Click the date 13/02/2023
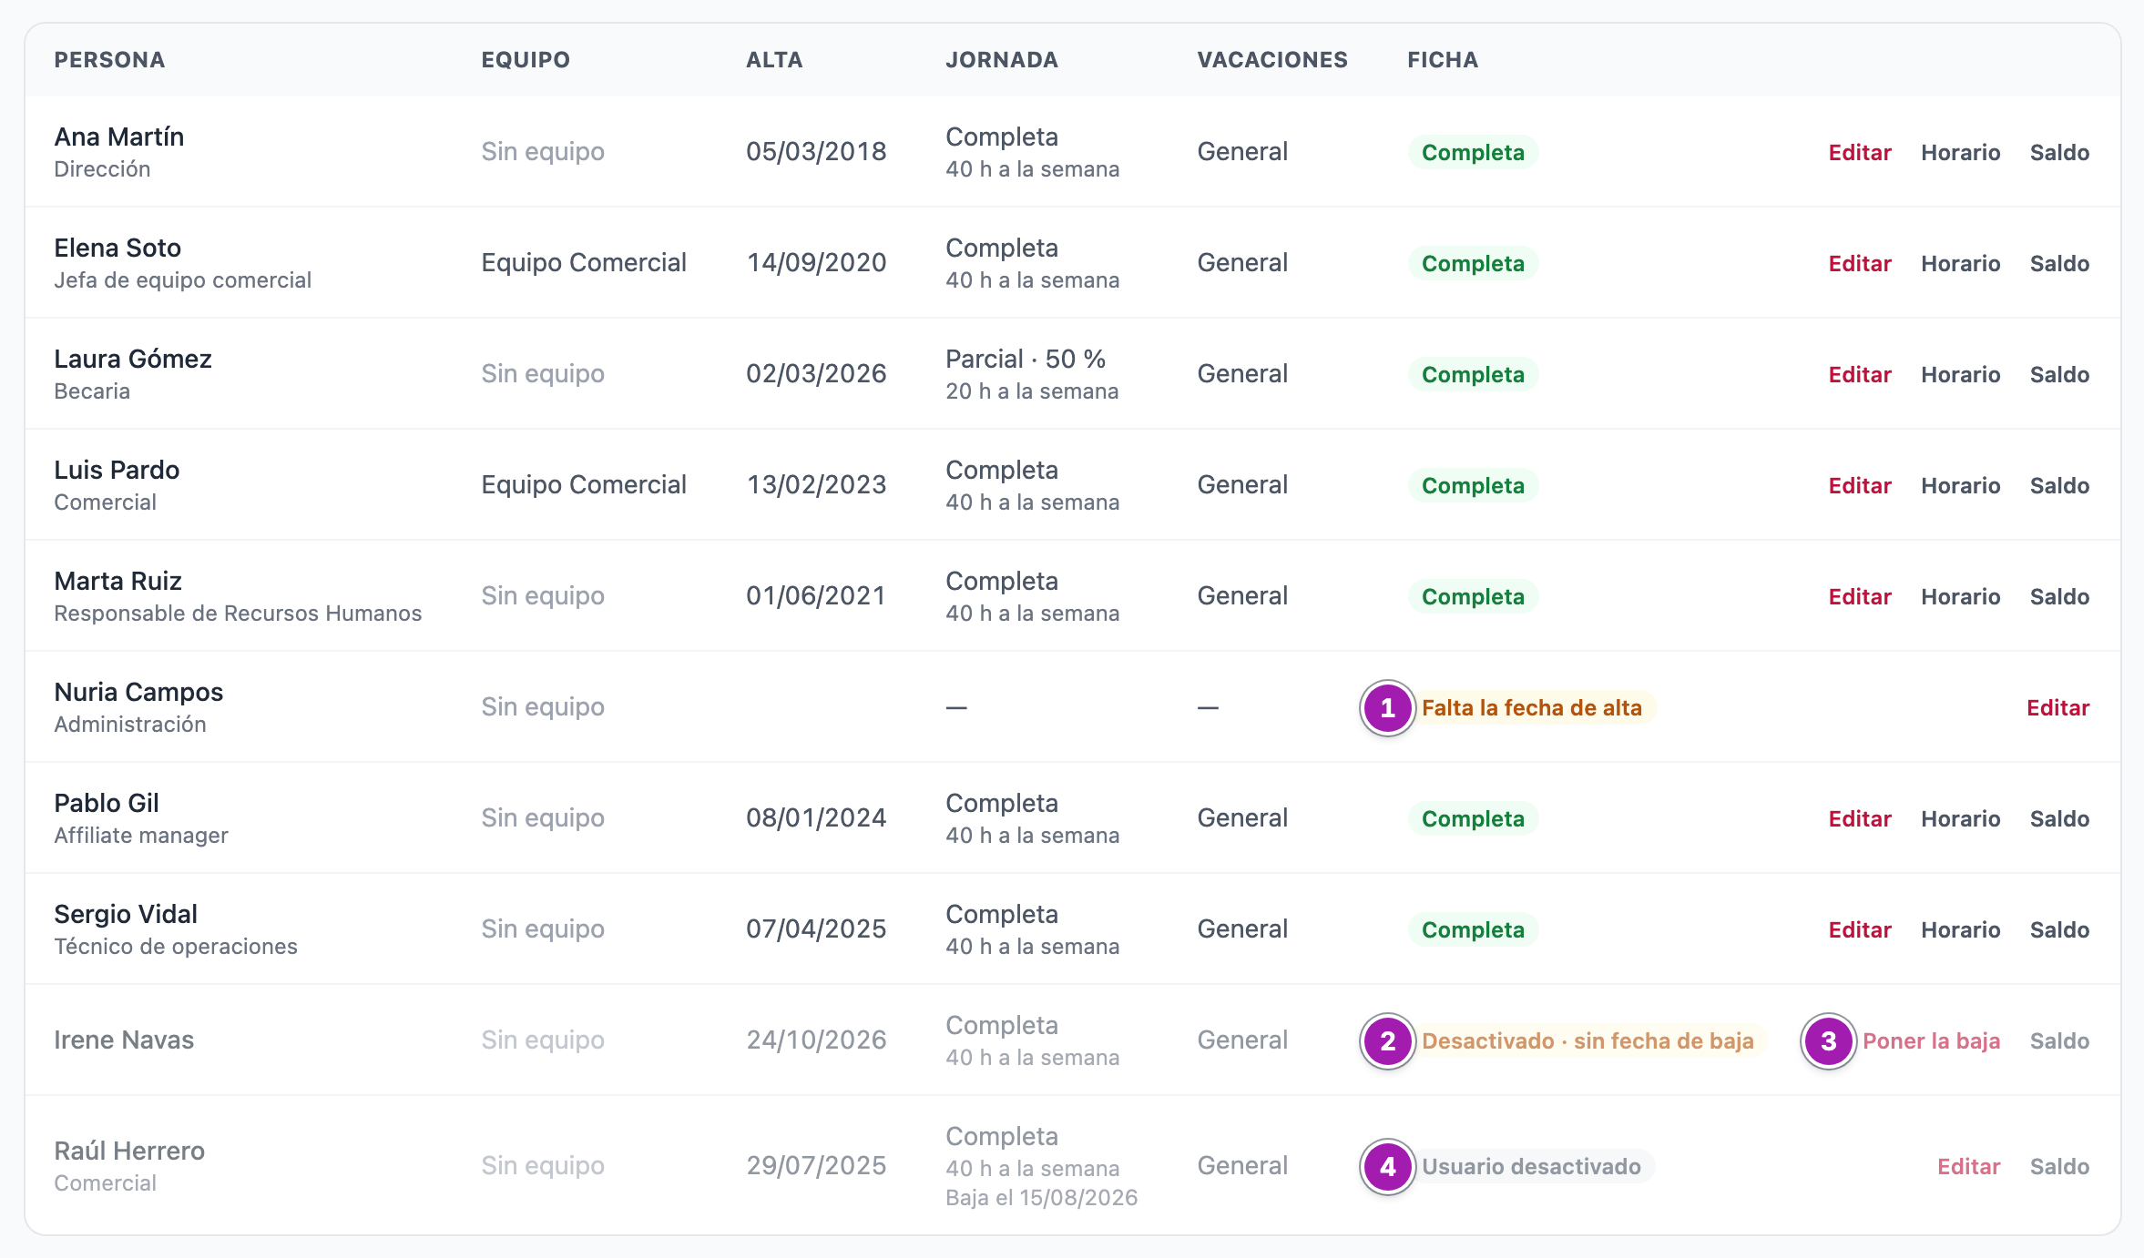Image resolution: width=2144 pixels, height=1258 pixels. [x=816, y=484]
